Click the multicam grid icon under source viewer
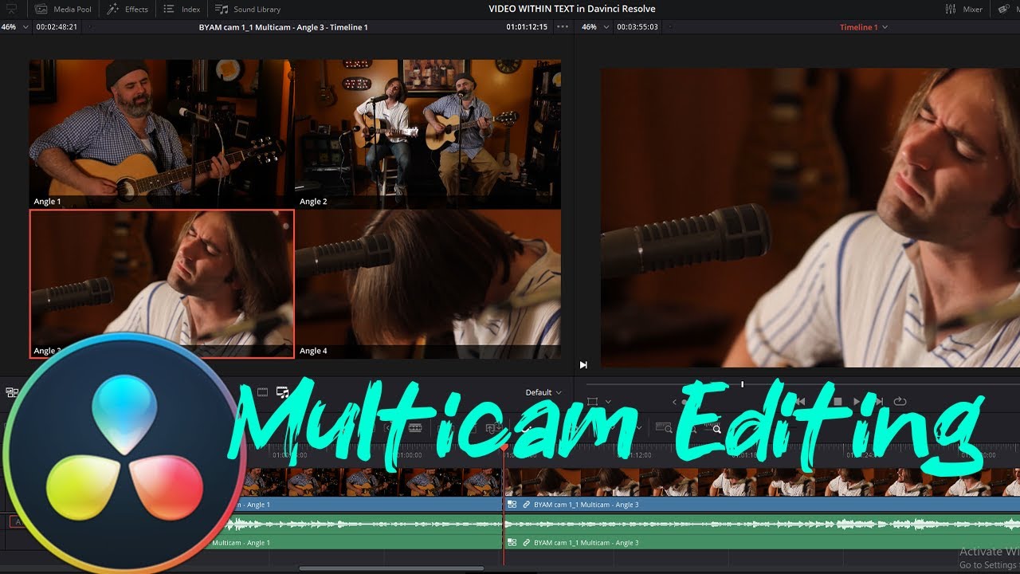Image resolution: width=1020 pixels, height=574 pixels. point(12,392)
